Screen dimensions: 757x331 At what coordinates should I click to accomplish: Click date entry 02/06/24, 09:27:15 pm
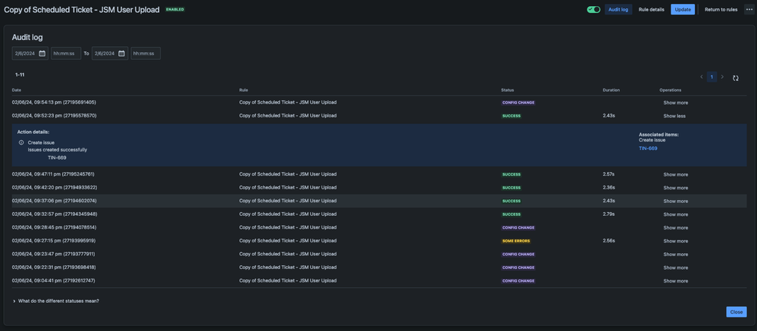click(x=54, y=241)
